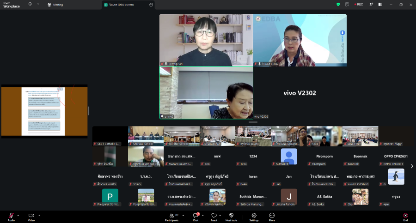Open the Chat panel
The height and width of the screenshot is (223, 416).
click(x=196, y=217)
